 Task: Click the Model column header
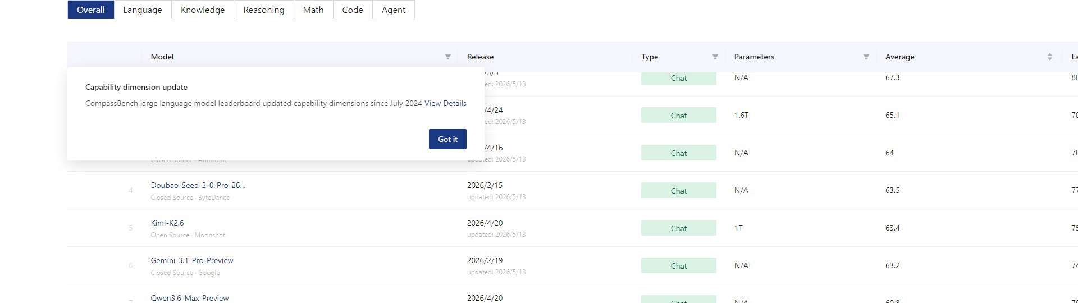(162, 57)
